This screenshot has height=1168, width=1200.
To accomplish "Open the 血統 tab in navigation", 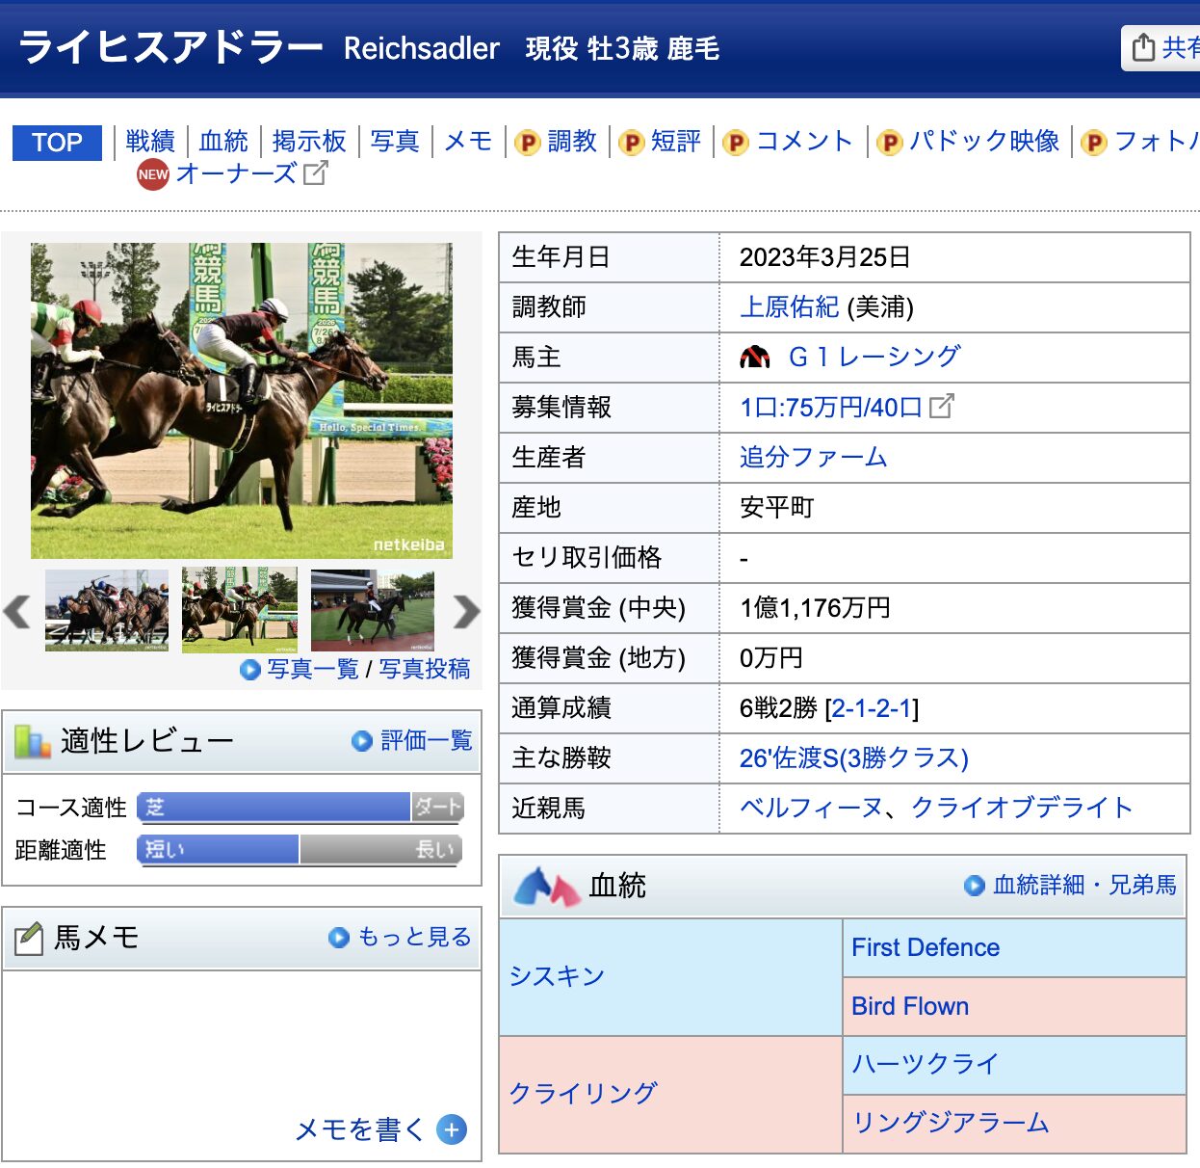I will point(223,142).
